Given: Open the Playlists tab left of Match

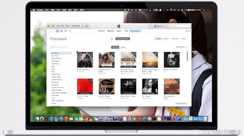Looking at the screenshot, I should [111, 31].
